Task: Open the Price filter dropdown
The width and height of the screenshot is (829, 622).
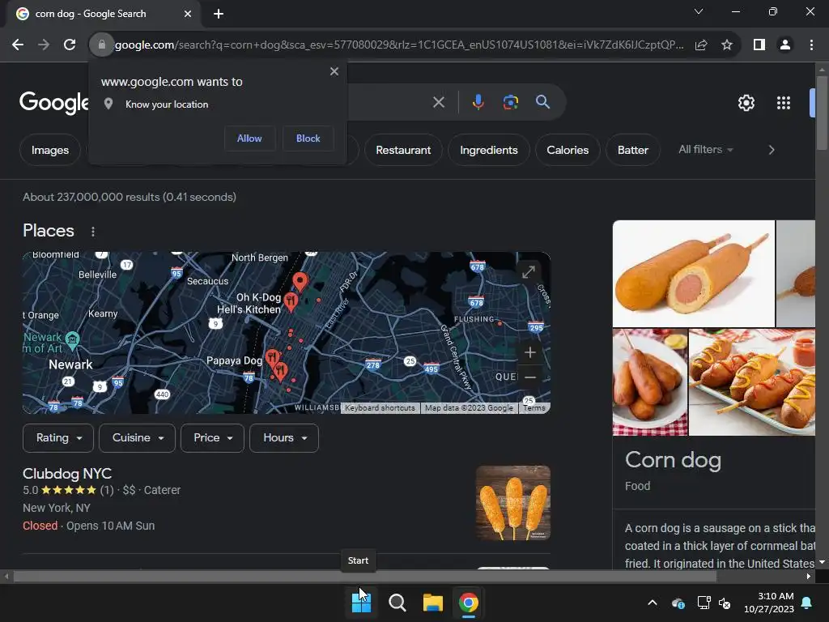Action: 212,438
